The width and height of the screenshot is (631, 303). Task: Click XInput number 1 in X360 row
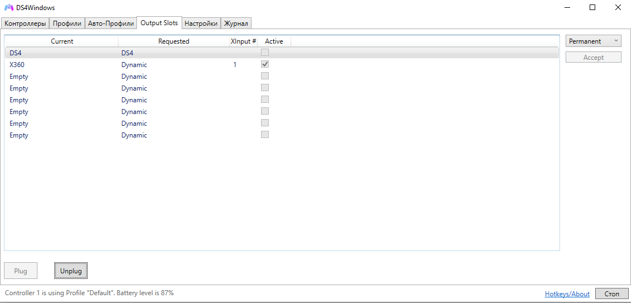point(235,64)
